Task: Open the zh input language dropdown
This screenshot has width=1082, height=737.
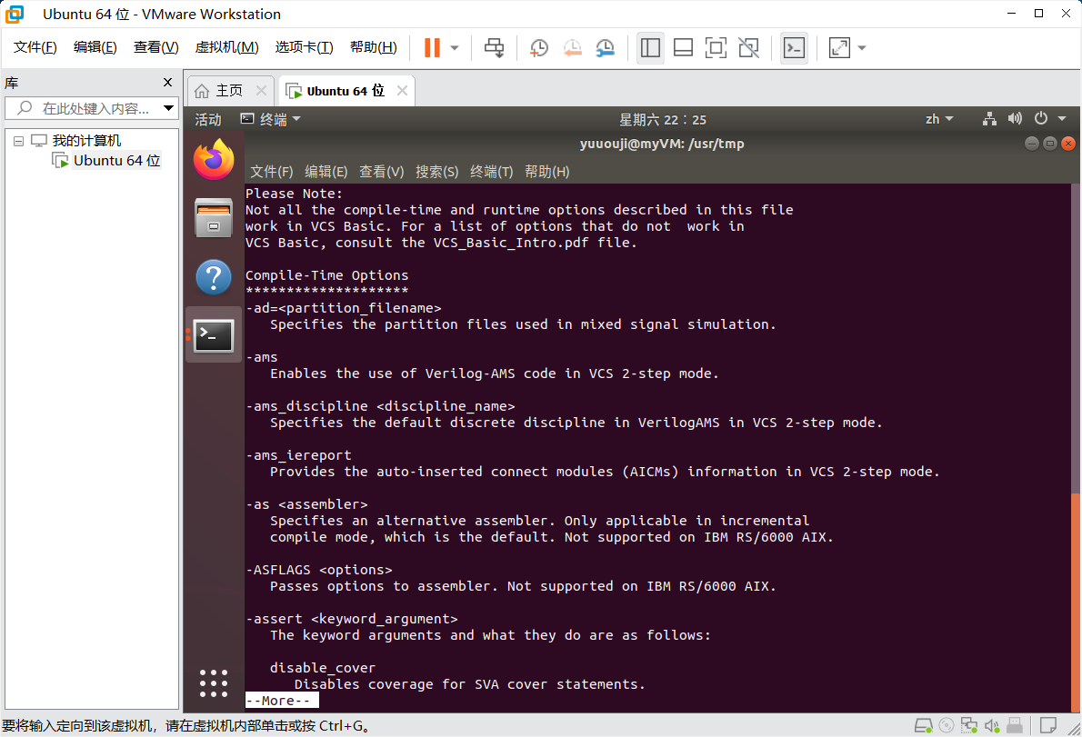Action: pos(937,119)
